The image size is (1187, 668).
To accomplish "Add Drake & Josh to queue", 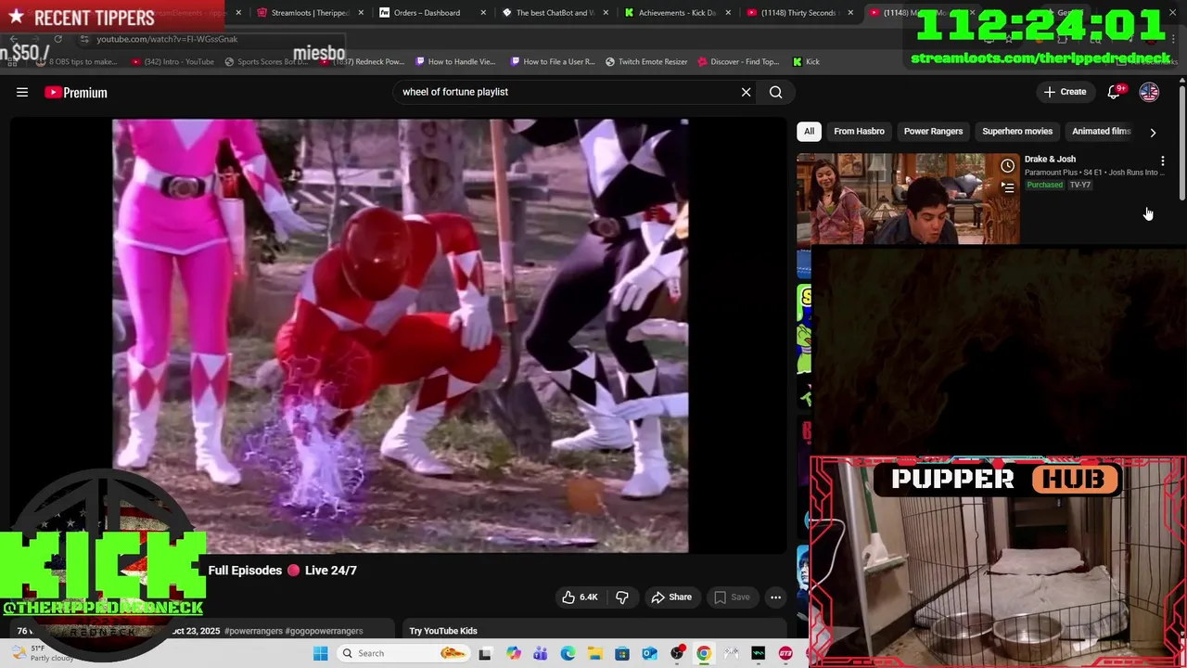I will pos(1007,186).
